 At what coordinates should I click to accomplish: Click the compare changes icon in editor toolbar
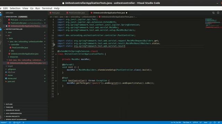(x=213, y=13)
